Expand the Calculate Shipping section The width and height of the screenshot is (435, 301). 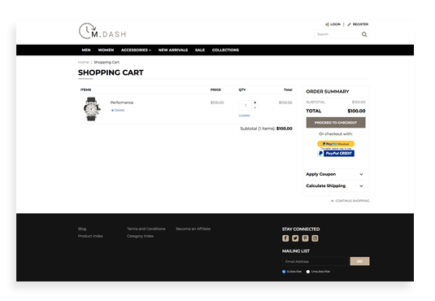[336, 185]
